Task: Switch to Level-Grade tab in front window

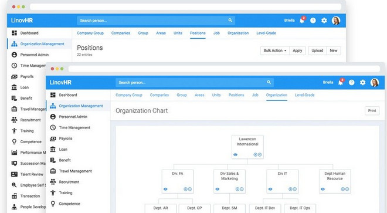Action: tap(304, 95)
